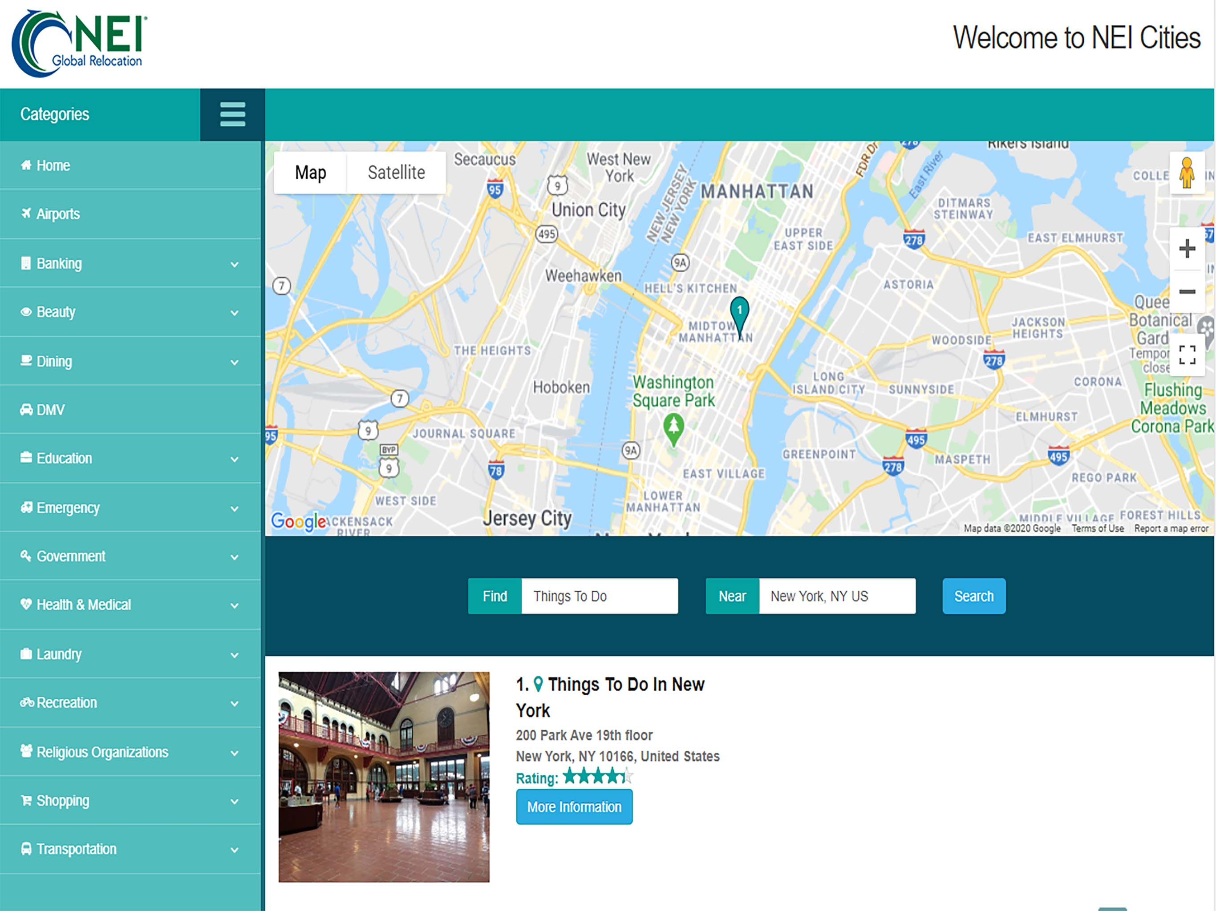
Task: Open the Dining menu label
Action: [54, 361]
